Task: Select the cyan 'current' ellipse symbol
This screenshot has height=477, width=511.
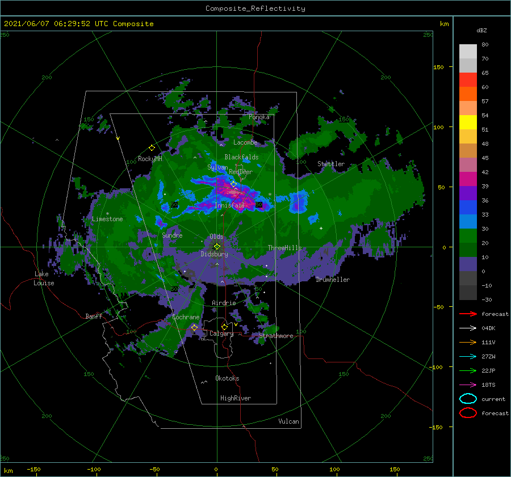Action: tap(468, 399)
